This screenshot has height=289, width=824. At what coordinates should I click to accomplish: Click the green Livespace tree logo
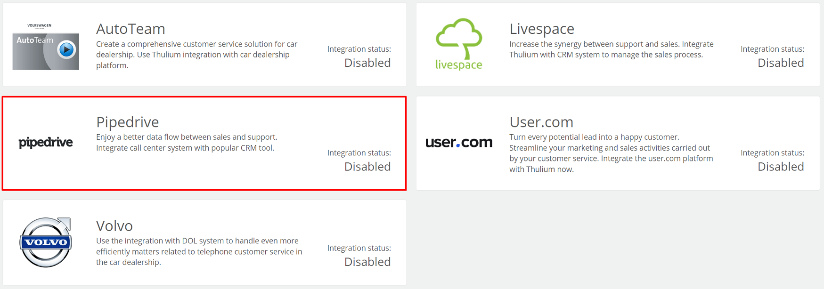point(459,44)
